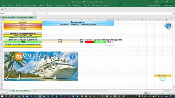Switch to Normal view icon
Image resolution: width=175 pixels, height=98 pixels.
pos(146,93)
